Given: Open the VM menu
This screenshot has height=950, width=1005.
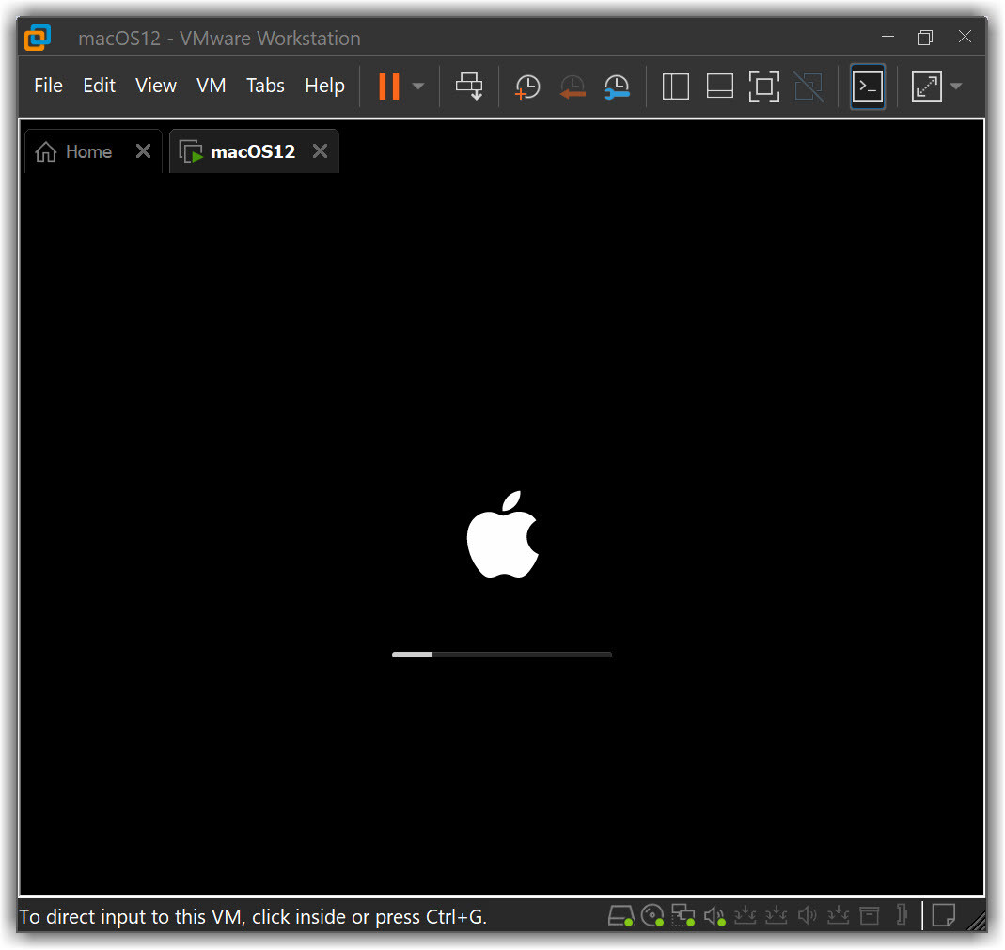Looking at the screenshot, I should (x=211, y=86).
